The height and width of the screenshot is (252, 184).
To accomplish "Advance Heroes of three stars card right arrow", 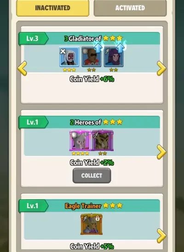I will [161, 152].
